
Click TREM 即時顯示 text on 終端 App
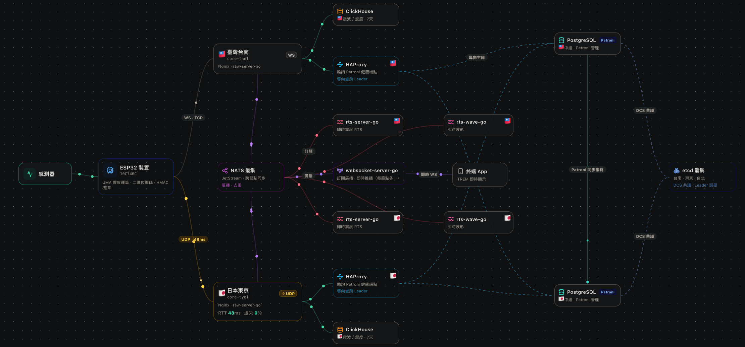point(471,179)
